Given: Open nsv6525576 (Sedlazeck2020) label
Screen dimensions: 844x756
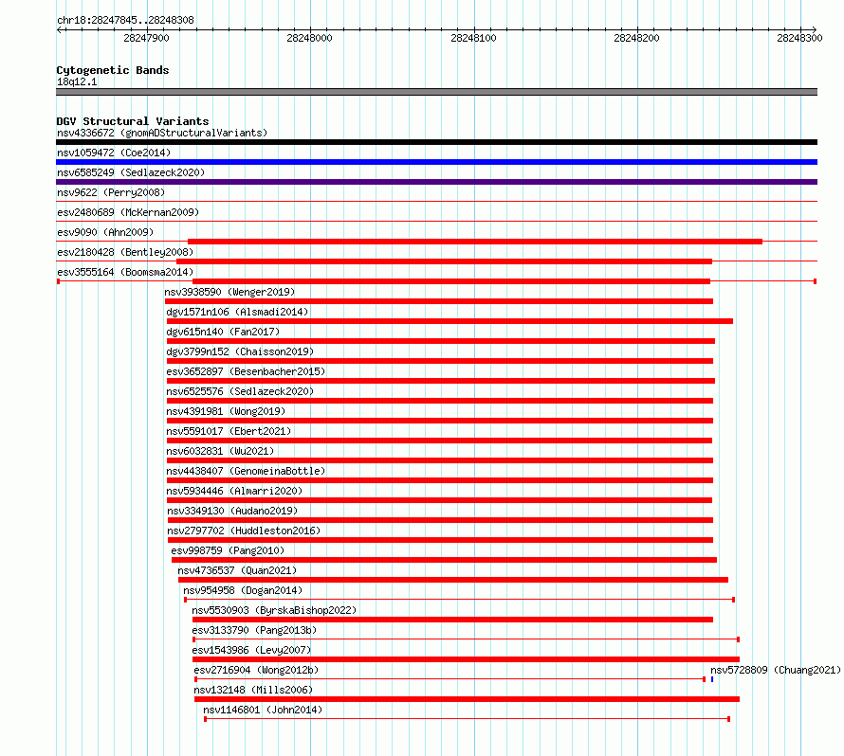Looking at the screenshot, I should pyautogui.click(x=240, y=391).
